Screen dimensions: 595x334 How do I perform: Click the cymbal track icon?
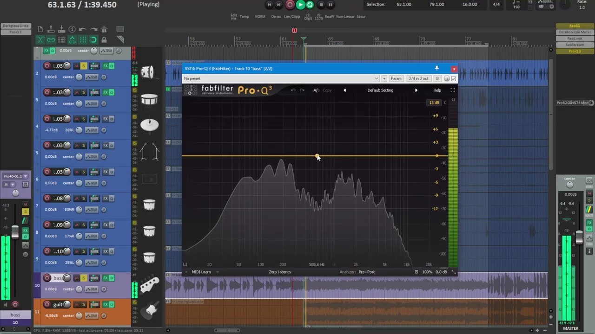(x=149, y=124)
